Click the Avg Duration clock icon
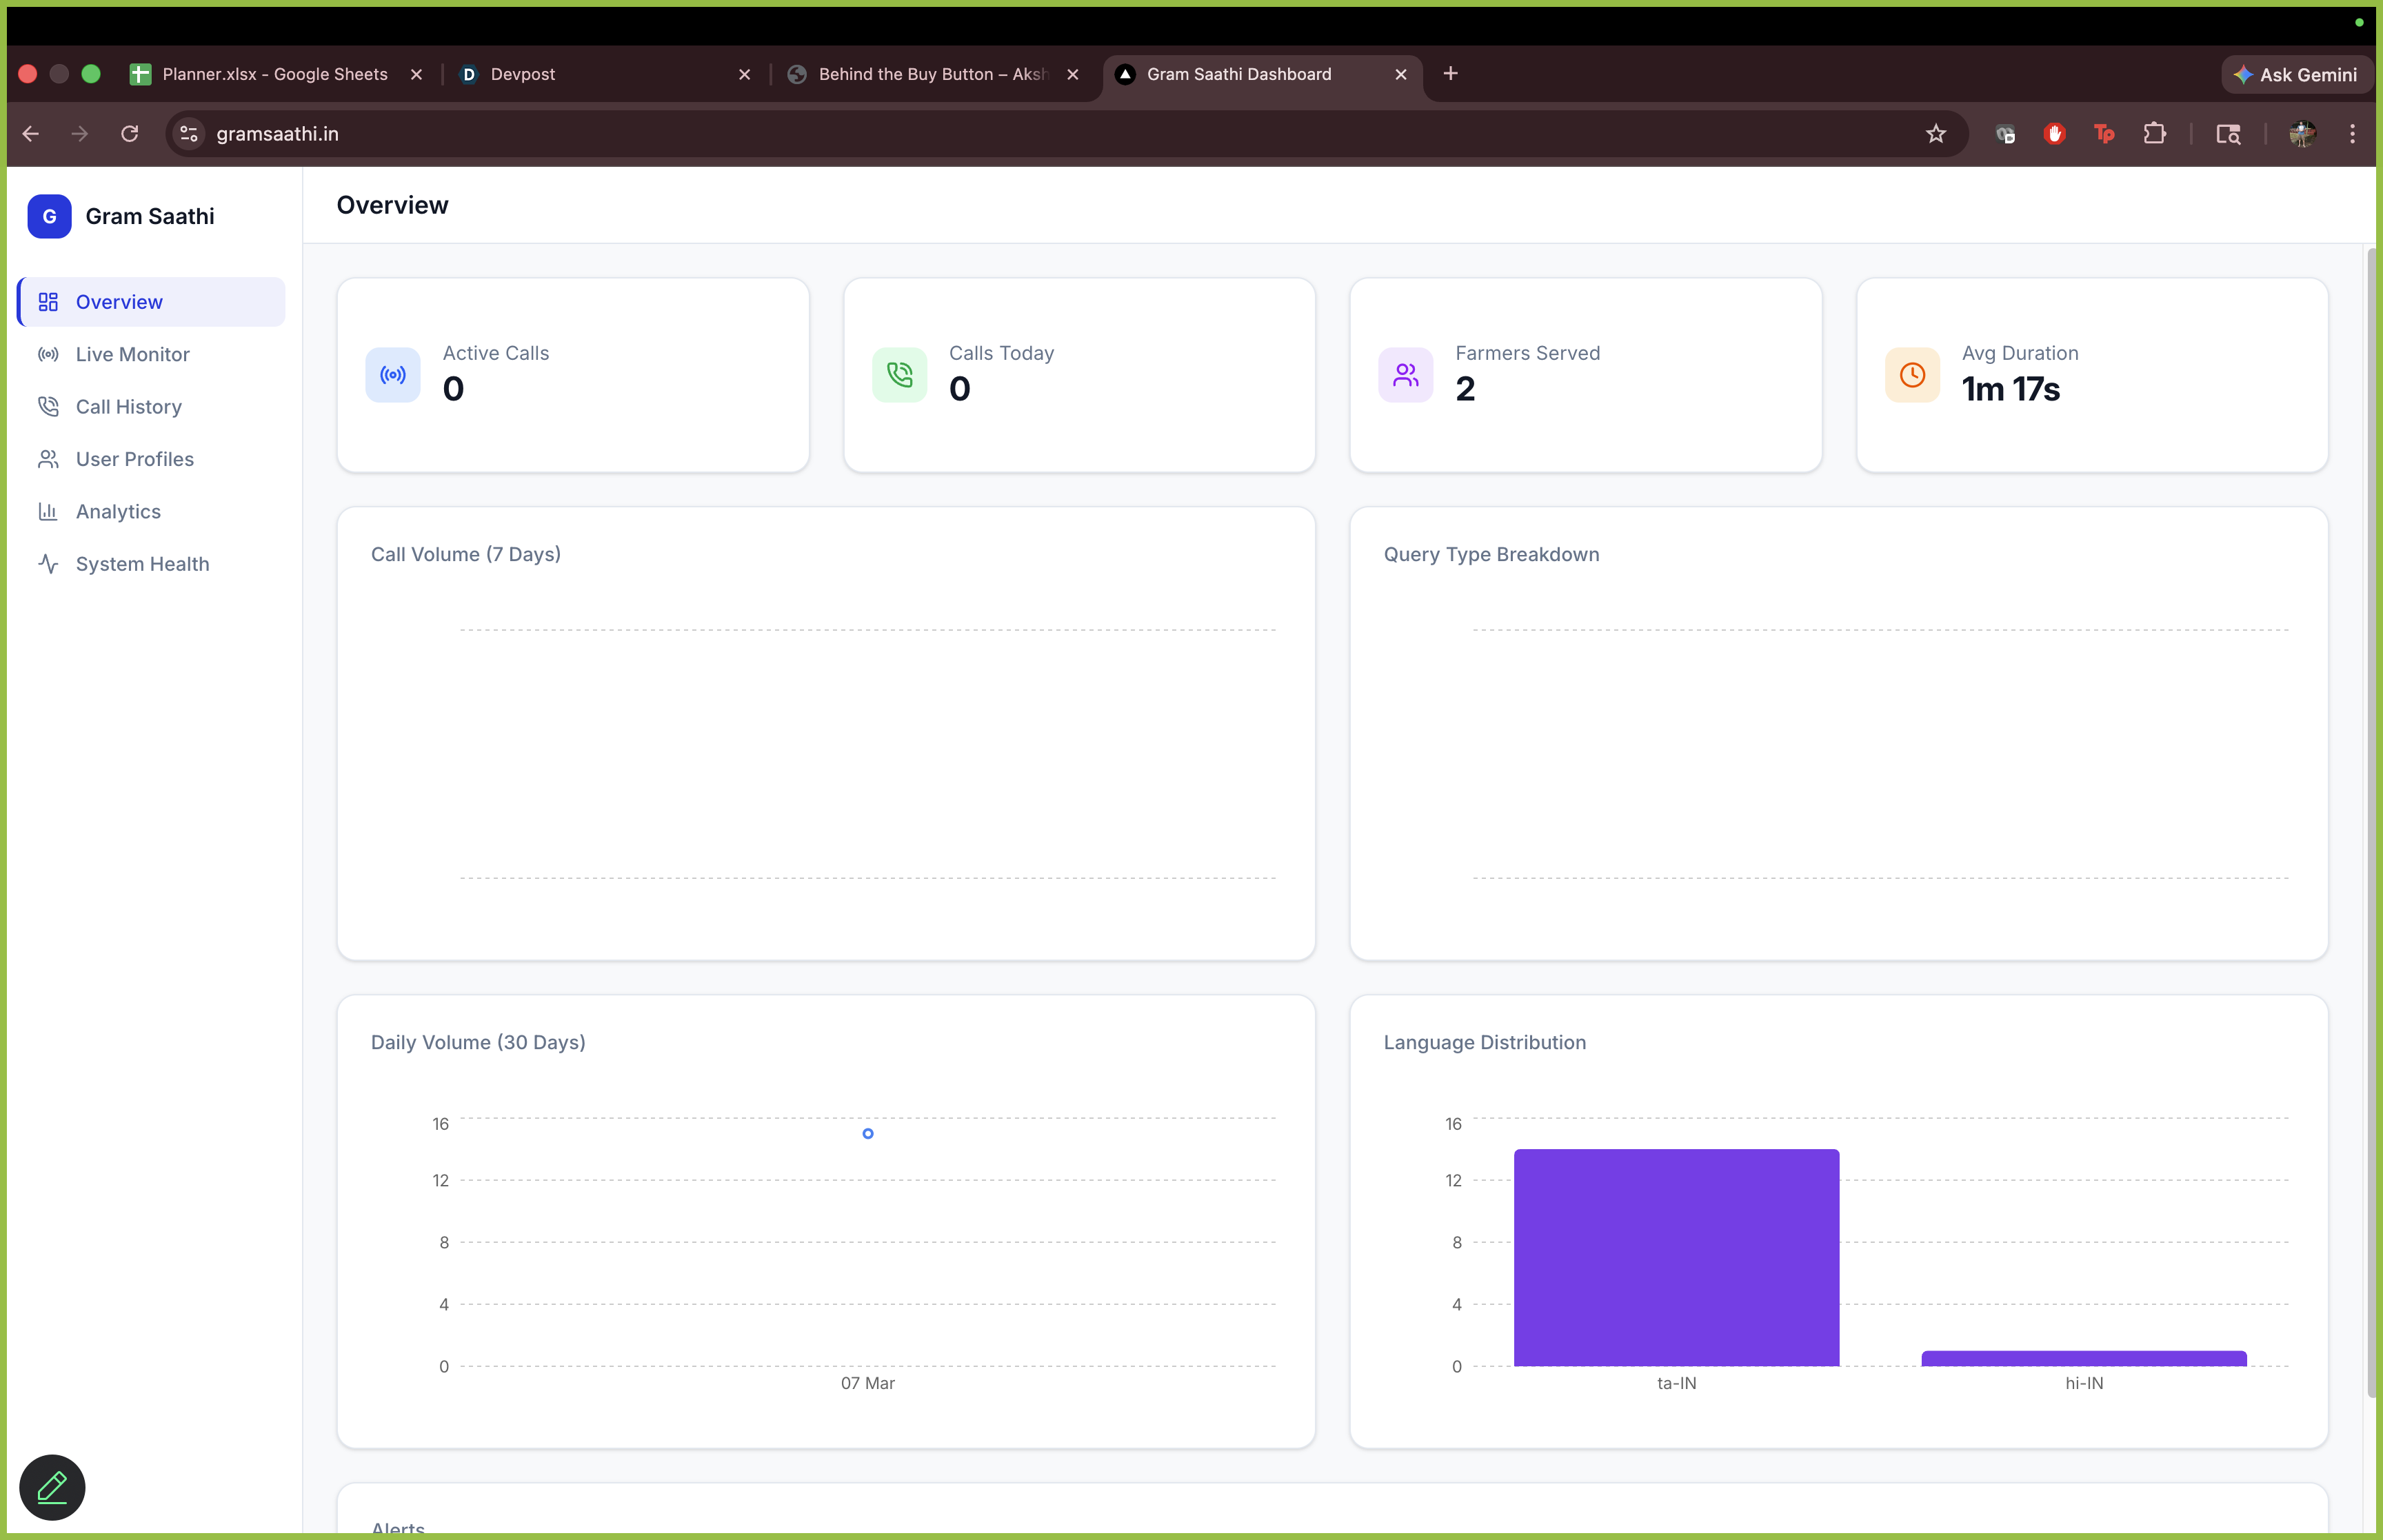 click(x=1912, y=375)
